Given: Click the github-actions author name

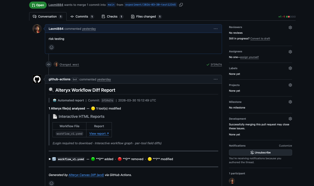Looking at the screenshot, I should coord(59,79).
